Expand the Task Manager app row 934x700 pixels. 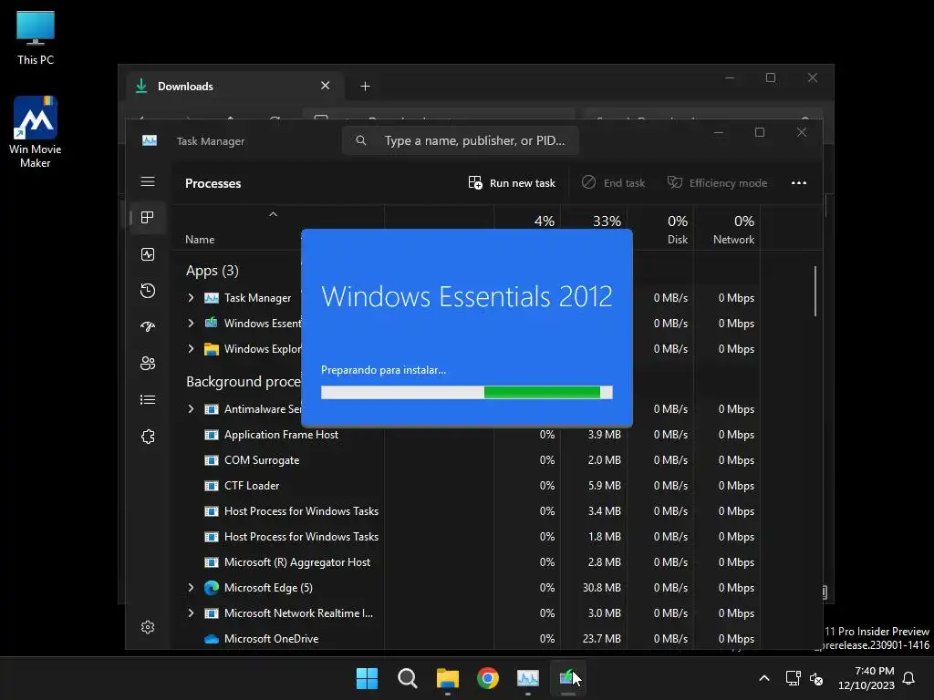click(x=191, y=298)
